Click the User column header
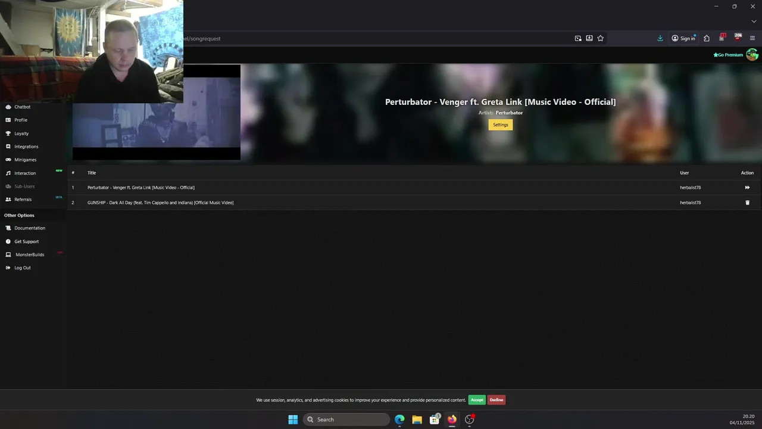 [685, 173]
